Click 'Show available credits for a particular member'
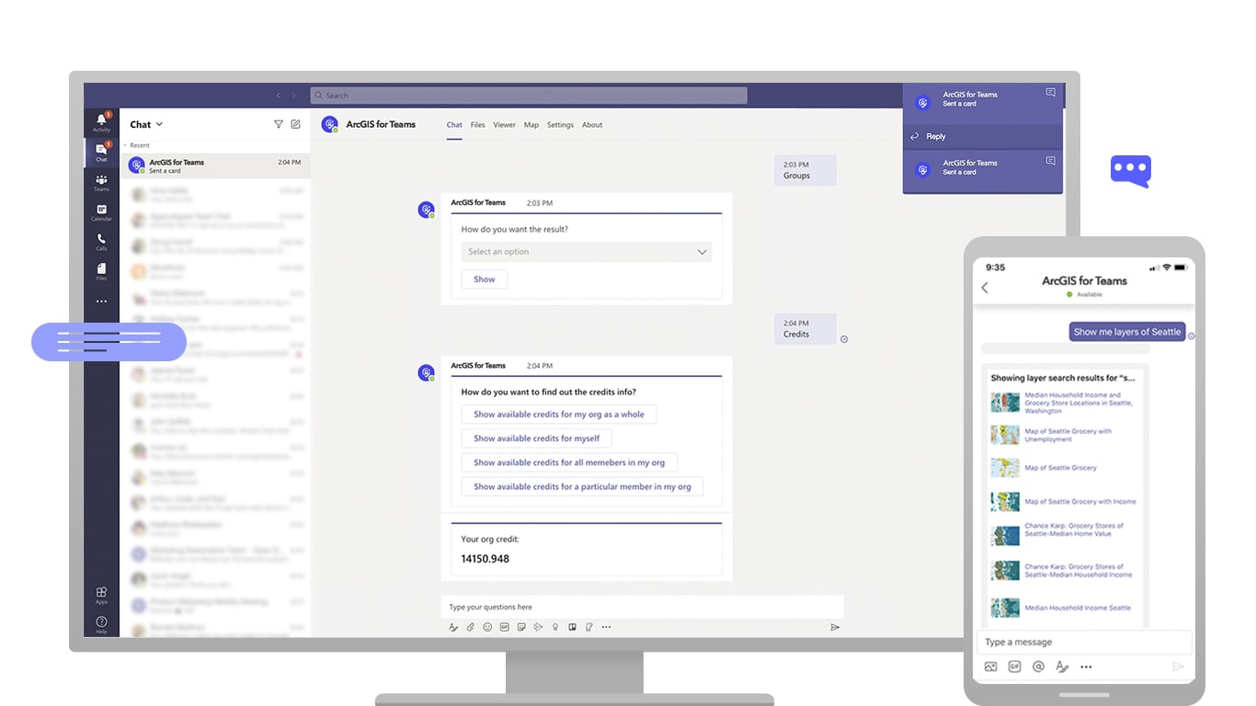The width and height of the screenshot is (1256, 706). coord(582,486)
